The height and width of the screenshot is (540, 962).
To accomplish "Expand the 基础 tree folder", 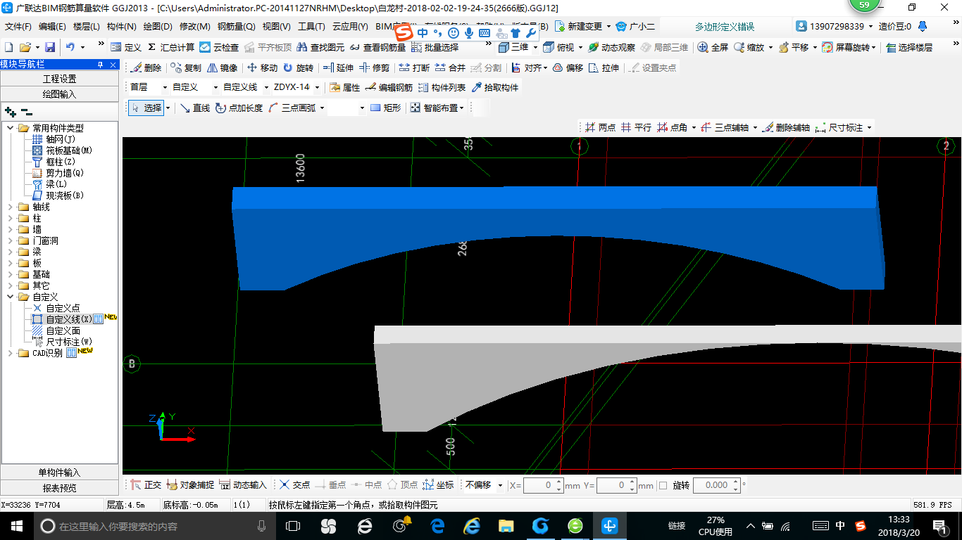I will click(11, 274).
